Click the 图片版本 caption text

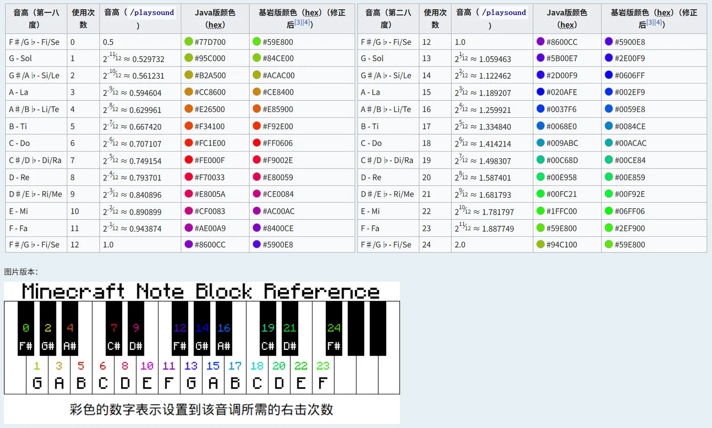pos(21,272)
